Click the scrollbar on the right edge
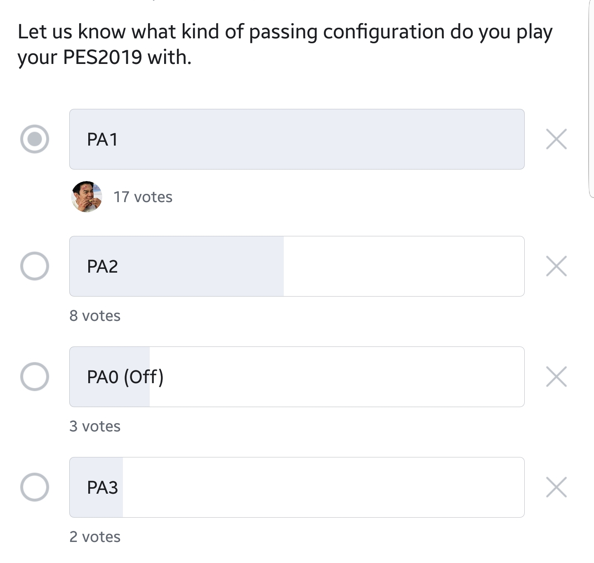 590,99
